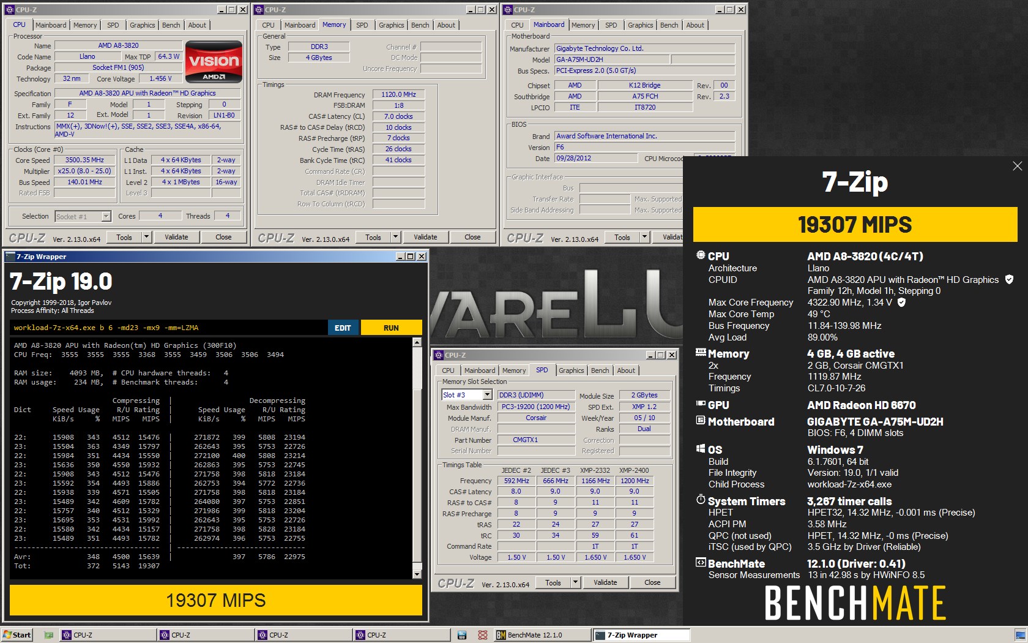Open the Windows Start button
This screenshot has height=643, width=1028.
pos(17,635)
